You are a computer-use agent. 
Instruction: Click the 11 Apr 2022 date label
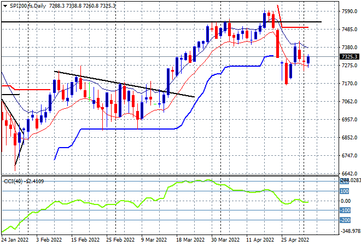tap(260, 240)
